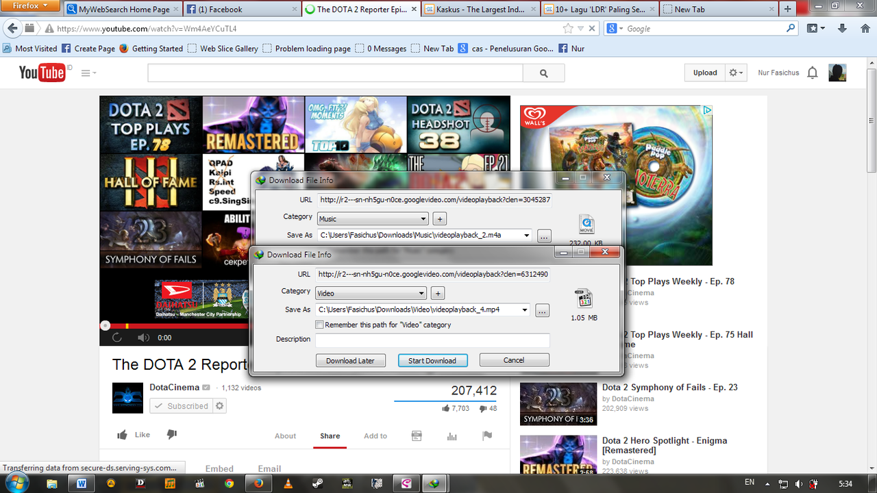The height and width of the screenshot is (493, 877).
Task: Add a new category next to Music
Action: (x=441, y=219)
